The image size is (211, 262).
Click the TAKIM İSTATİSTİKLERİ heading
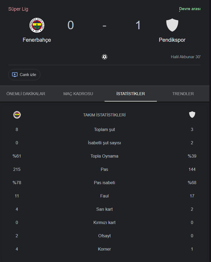(104, 115)
